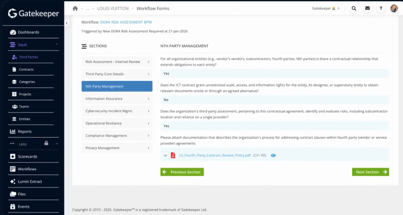The image size is (403, 215).
Task: Open Categories in sidebar
Action: (27, 82)
